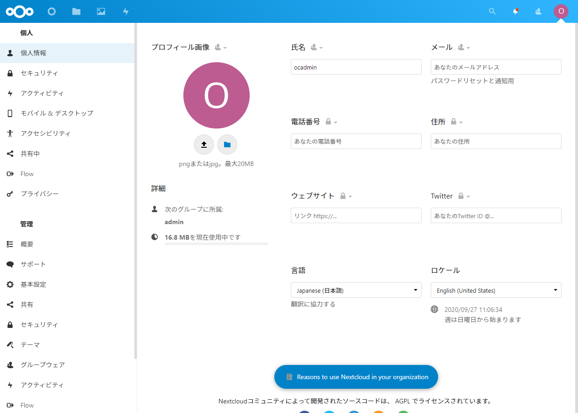Click the search magnifier icon

(492, 11)
